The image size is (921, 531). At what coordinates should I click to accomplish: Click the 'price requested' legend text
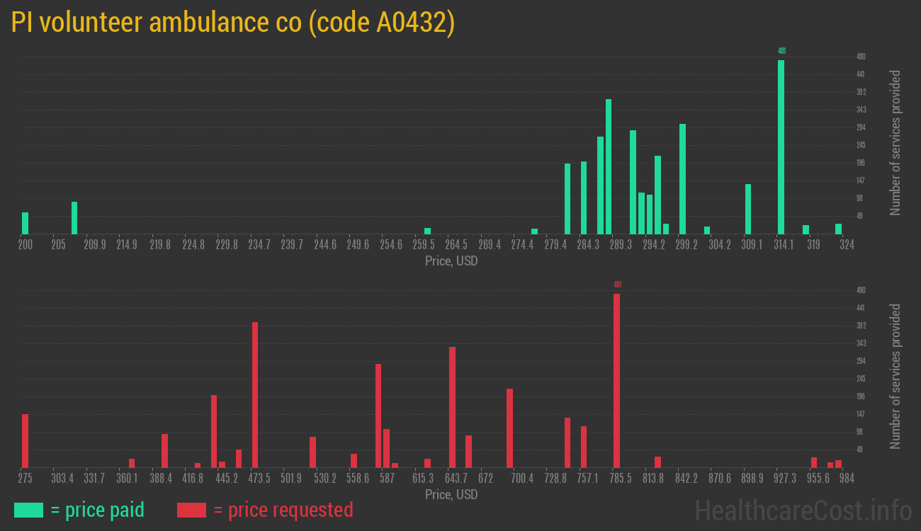pyautogui.click(x=283, y=510)
